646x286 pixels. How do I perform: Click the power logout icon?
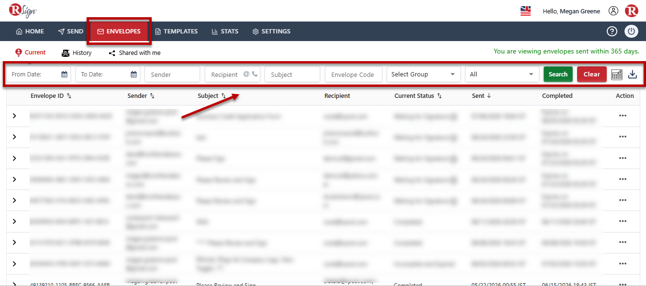click(x=631, y=32)
